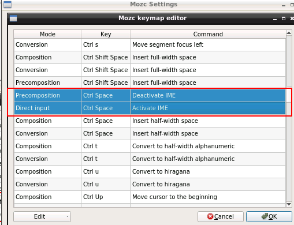
Task: Sort table by Mode column header
Action: [47, 34]
